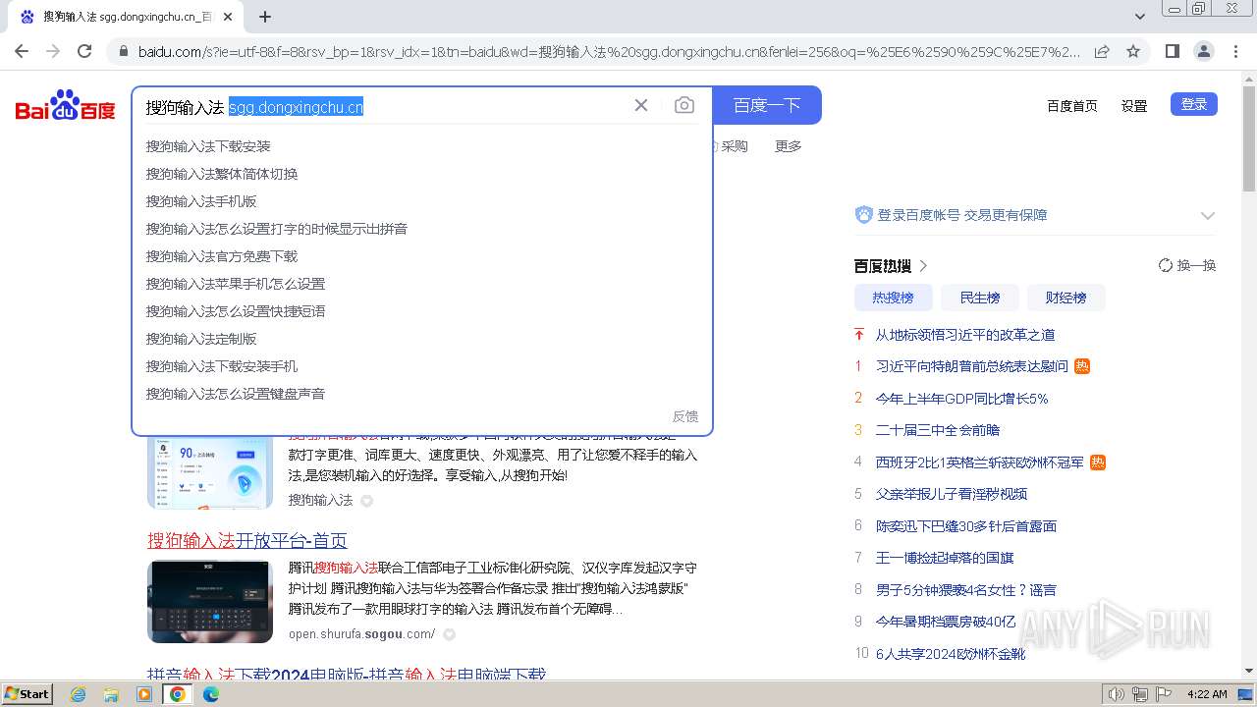Switch to 民生榜 tab
The image size is (1257, 707).
point(979,298)
